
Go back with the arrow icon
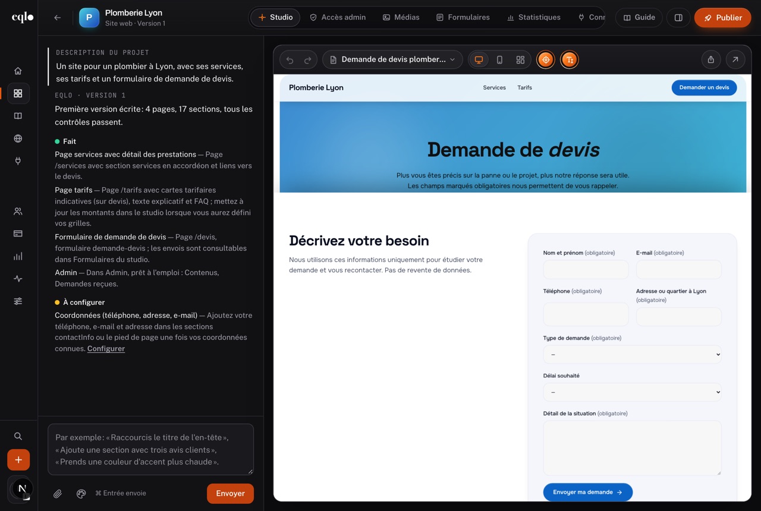point(57,18)
